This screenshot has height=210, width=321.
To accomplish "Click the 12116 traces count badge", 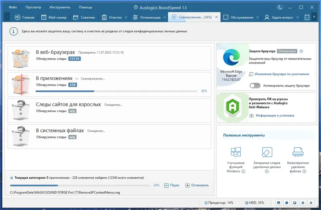I will (75, 59).
